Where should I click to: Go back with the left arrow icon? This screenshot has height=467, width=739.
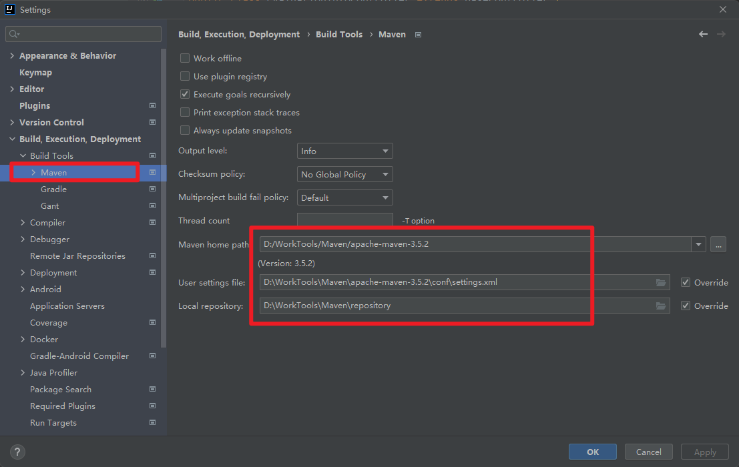[703, 34]
